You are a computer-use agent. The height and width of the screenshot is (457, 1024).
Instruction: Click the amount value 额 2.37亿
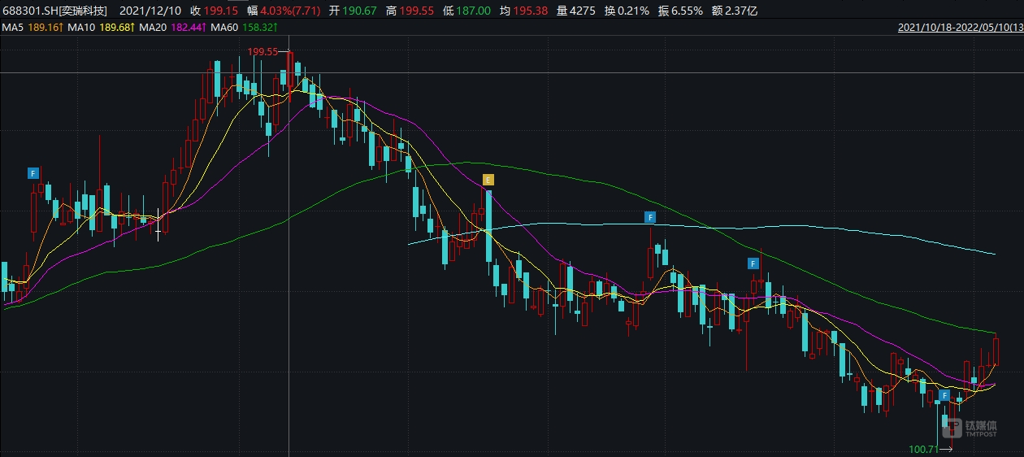tap(733, 11)
